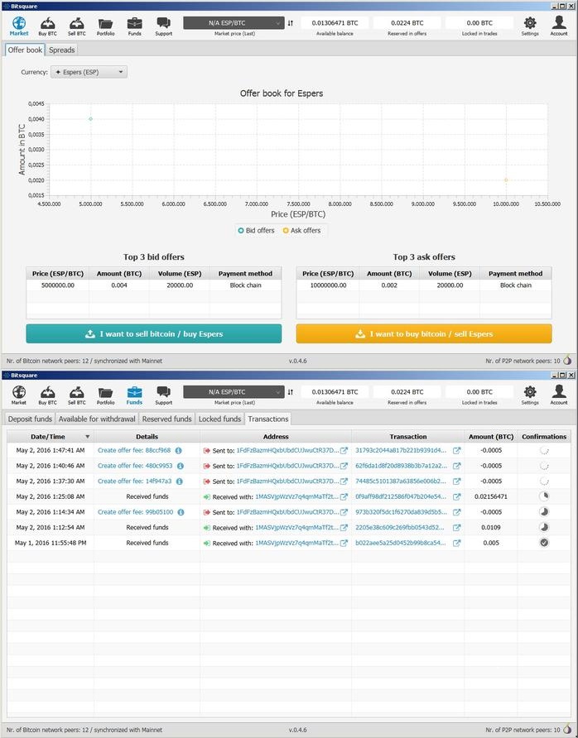Click info icon for offer fee 14f947a3
The width and height of the screenshot is (578, 738).
pos(179,482)
